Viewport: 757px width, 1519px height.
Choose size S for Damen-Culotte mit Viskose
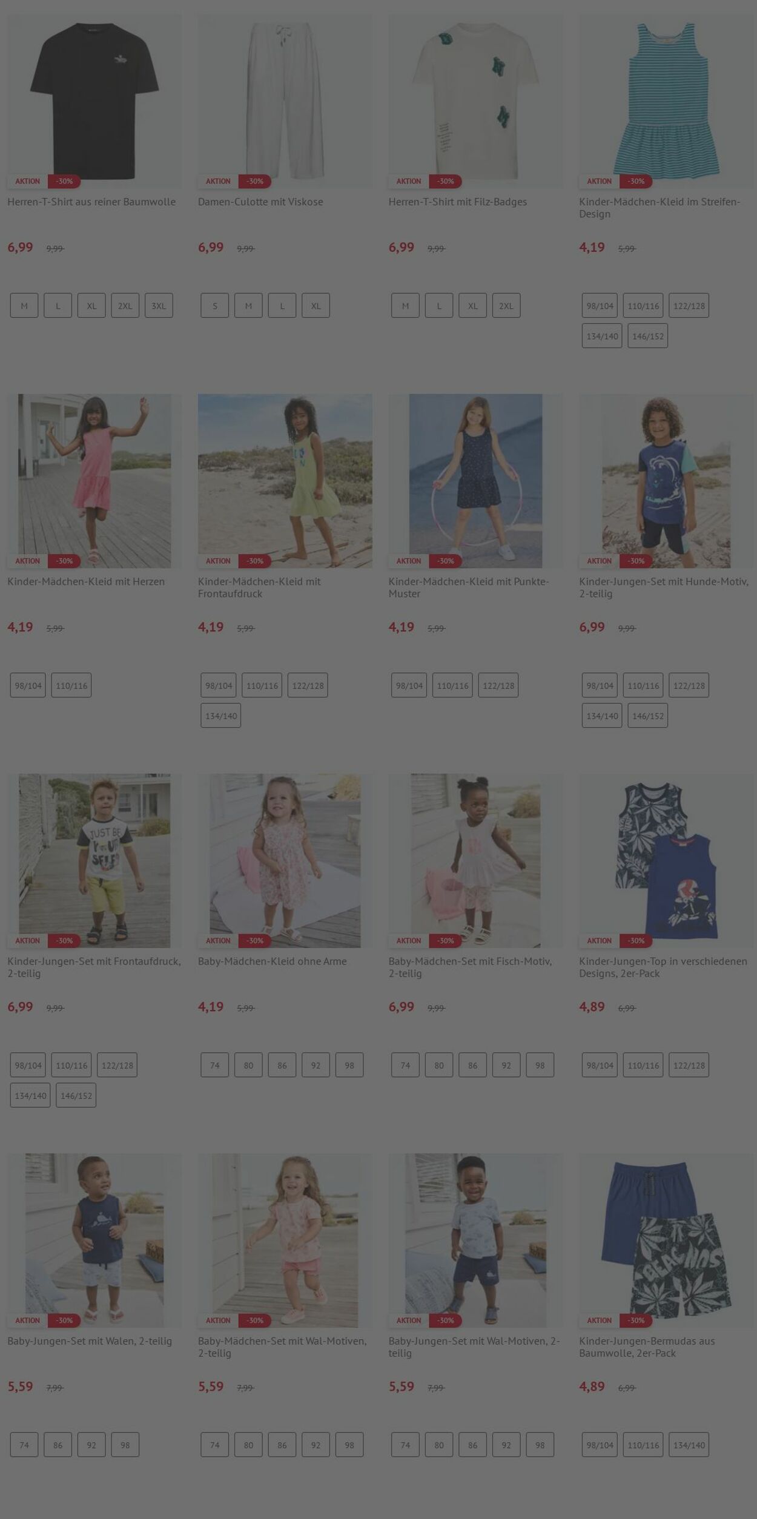pyautogui.click(x=214, y=306)
